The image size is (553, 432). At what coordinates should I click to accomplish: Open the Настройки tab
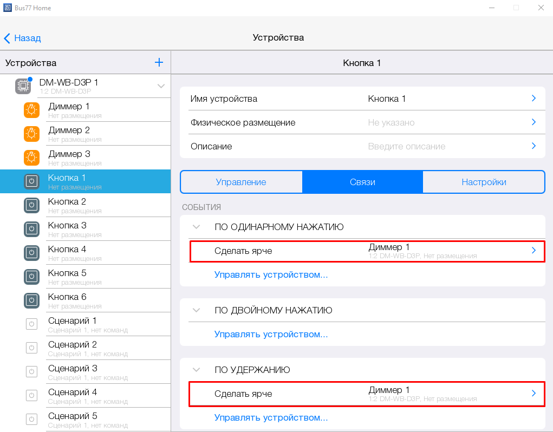[x=484, y=182]
